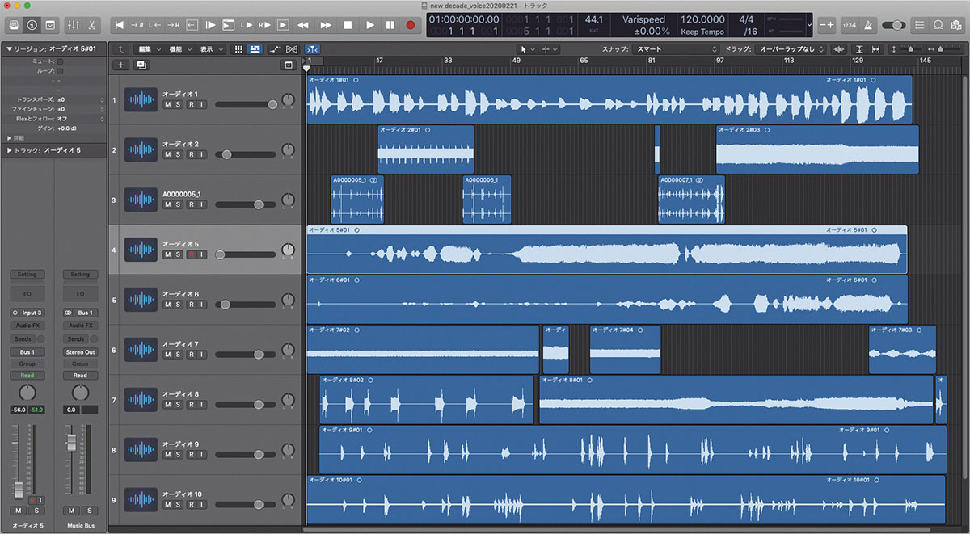Open the Loop Browser icon
This screenshot has height=534, width=970.
tap(938, 25)
